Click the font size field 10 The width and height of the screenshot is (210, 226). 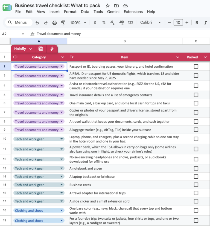click(178, 22)
